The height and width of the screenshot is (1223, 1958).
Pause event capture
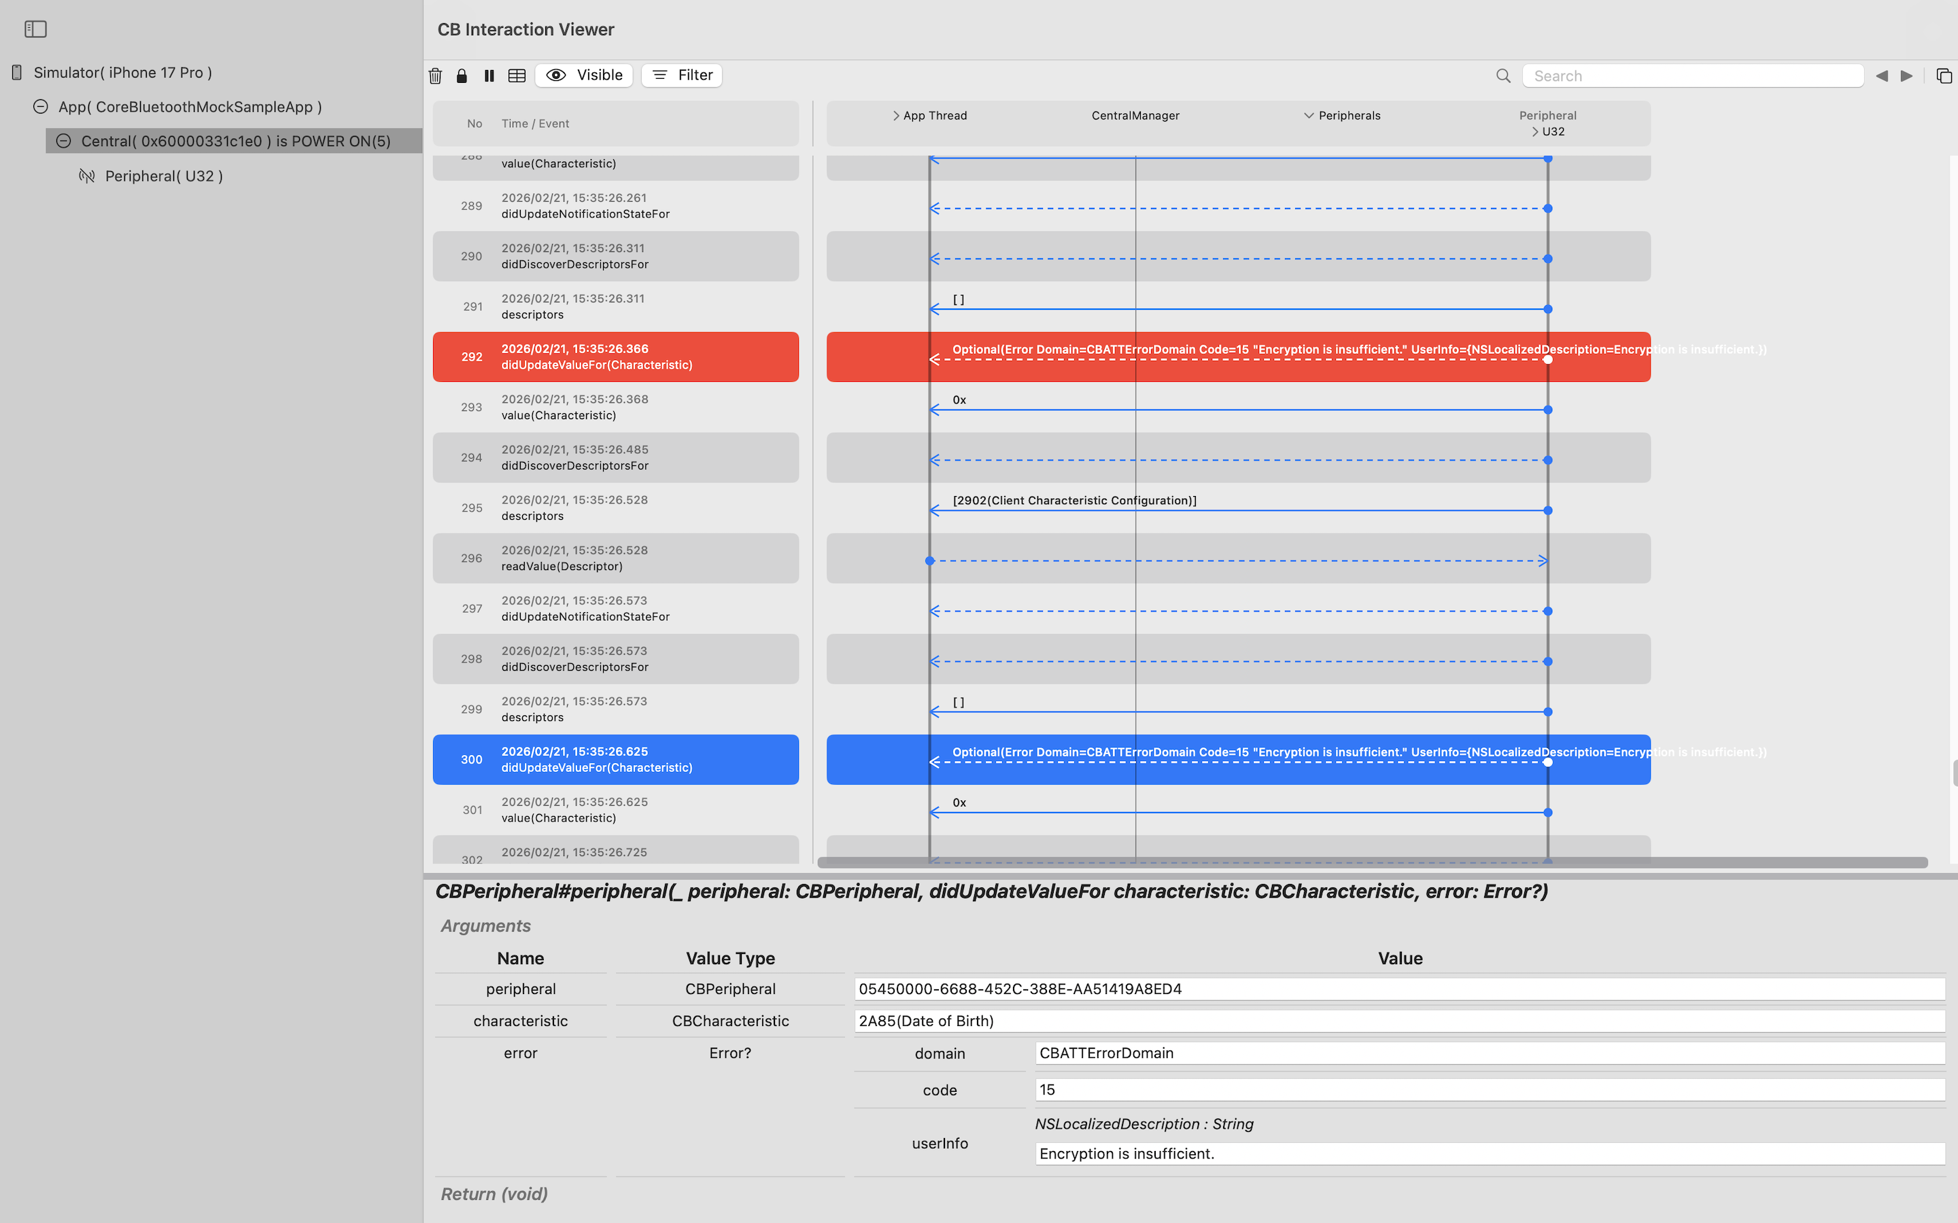click(x=489, y=75)
